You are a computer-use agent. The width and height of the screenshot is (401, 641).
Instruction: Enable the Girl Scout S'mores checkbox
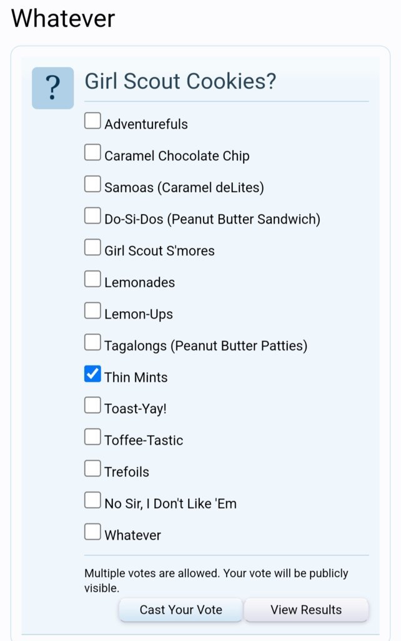[x=92, y=247]
